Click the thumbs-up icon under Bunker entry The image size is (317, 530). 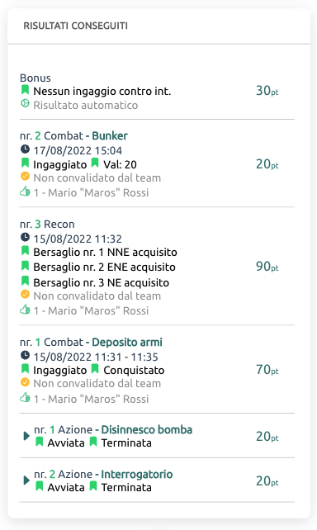(x=25, y=192)
